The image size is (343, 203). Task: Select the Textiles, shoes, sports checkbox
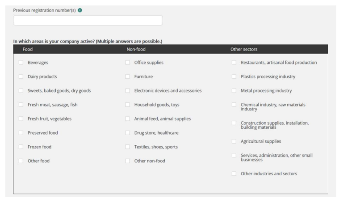128,147
